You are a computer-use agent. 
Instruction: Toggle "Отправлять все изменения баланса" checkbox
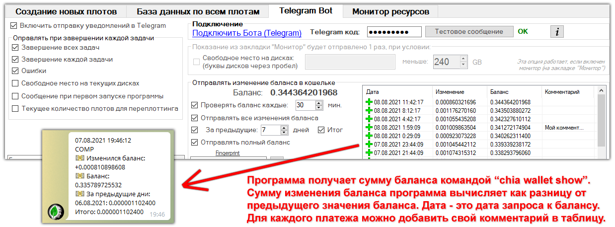pyautogui.click(x=195, y=118)
